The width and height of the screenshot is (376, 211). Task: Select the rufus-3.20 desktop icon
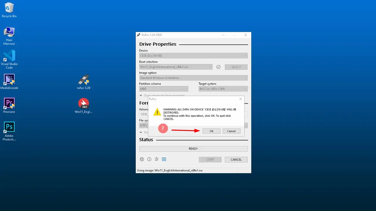point(83,82)
